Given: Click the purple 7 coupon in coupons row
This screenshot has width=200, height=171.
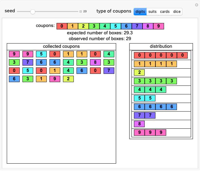Looking at the screenshot, I should pos(137,26).
